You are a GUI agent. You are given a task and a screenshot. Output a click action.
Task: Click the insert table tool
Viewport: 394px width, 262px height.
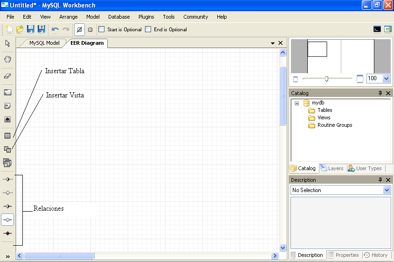pos(7,136)
